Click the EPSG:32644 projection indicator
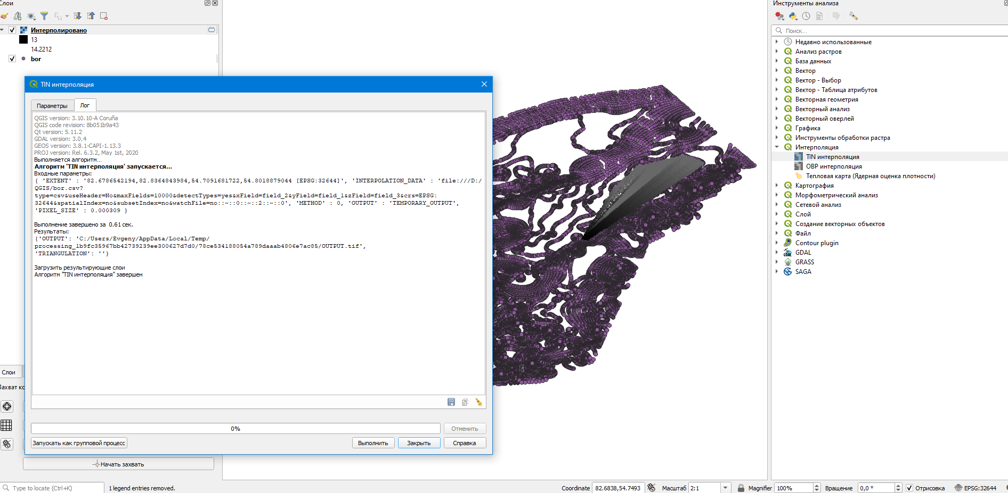This screenshot has width=1008, height=493. [976, 488]
